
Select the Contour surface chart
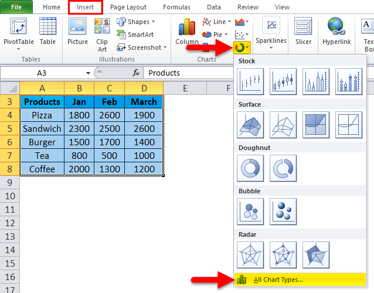click(x=316, y=125)
